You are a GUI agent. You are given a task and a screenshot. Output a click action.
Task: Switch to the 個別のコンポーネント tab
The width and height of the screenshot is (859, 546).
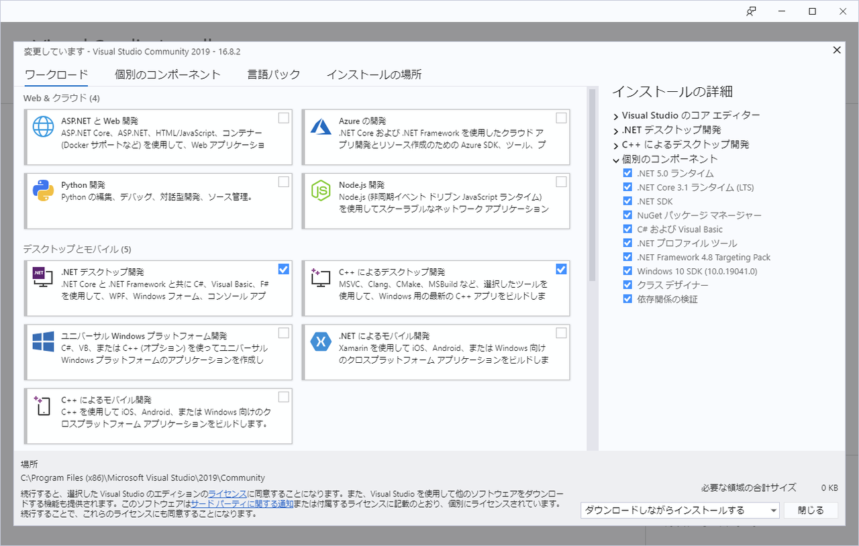tap(167, 74)
